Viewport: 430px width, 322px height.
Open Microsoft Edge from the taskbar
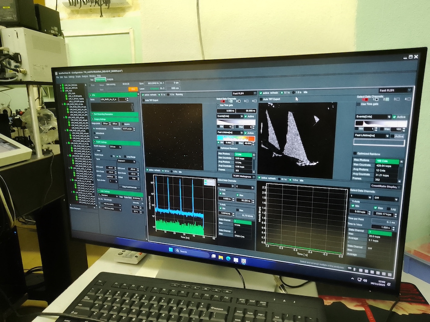[228, 258]
